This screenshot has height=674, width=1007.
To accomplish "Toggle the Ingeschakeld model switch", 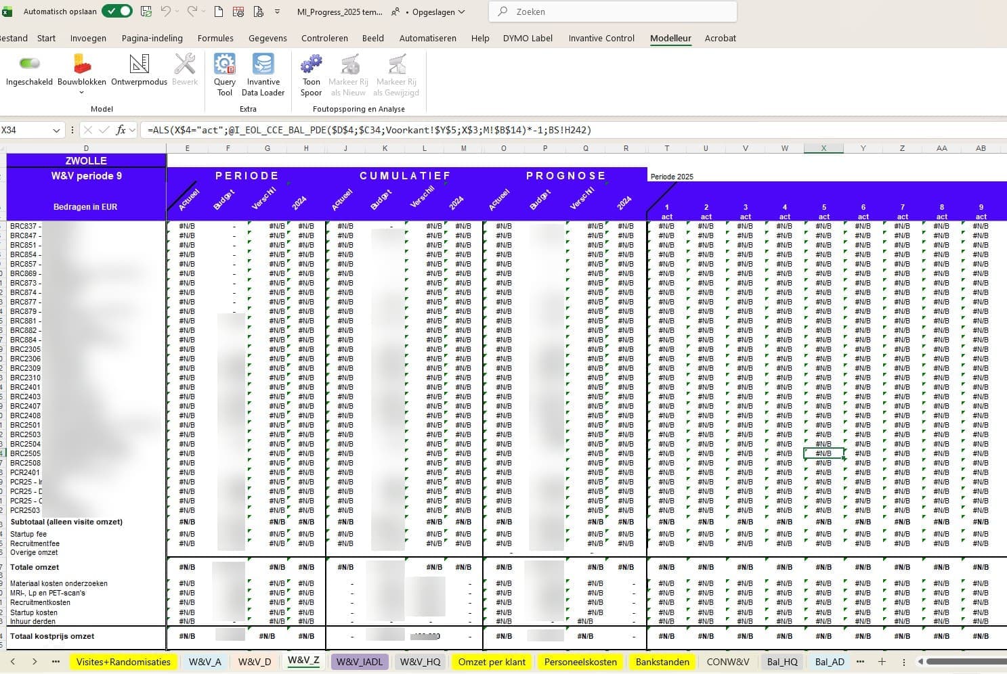I will pos(29,64).
